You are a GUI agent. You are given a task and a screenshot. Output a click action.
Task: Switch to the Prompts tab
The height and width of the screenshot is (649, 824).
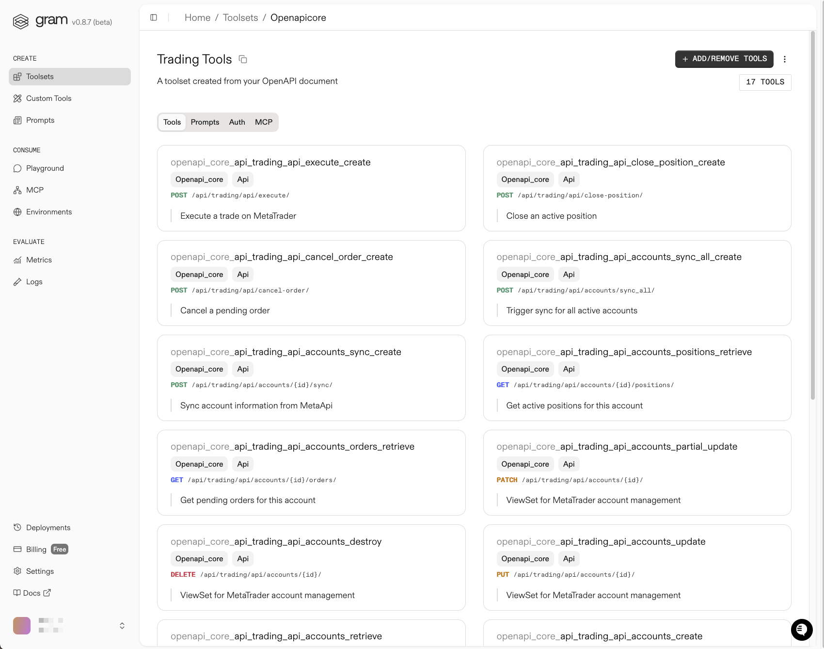point(205,122)
